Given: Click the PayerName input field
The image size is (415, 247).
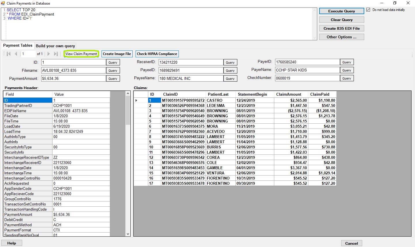Looking at the screenshot, I should point(307,70).
